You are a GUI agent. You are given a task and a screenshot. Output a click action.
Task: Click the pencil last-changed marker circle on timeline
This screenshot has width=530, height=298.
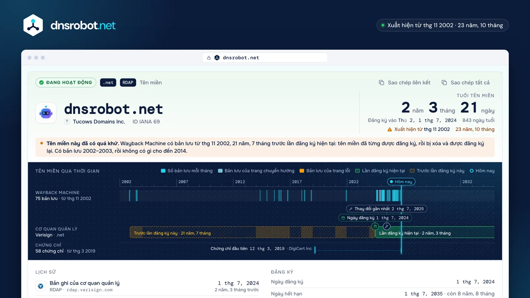pyautogui.click(x=387, y=226)
